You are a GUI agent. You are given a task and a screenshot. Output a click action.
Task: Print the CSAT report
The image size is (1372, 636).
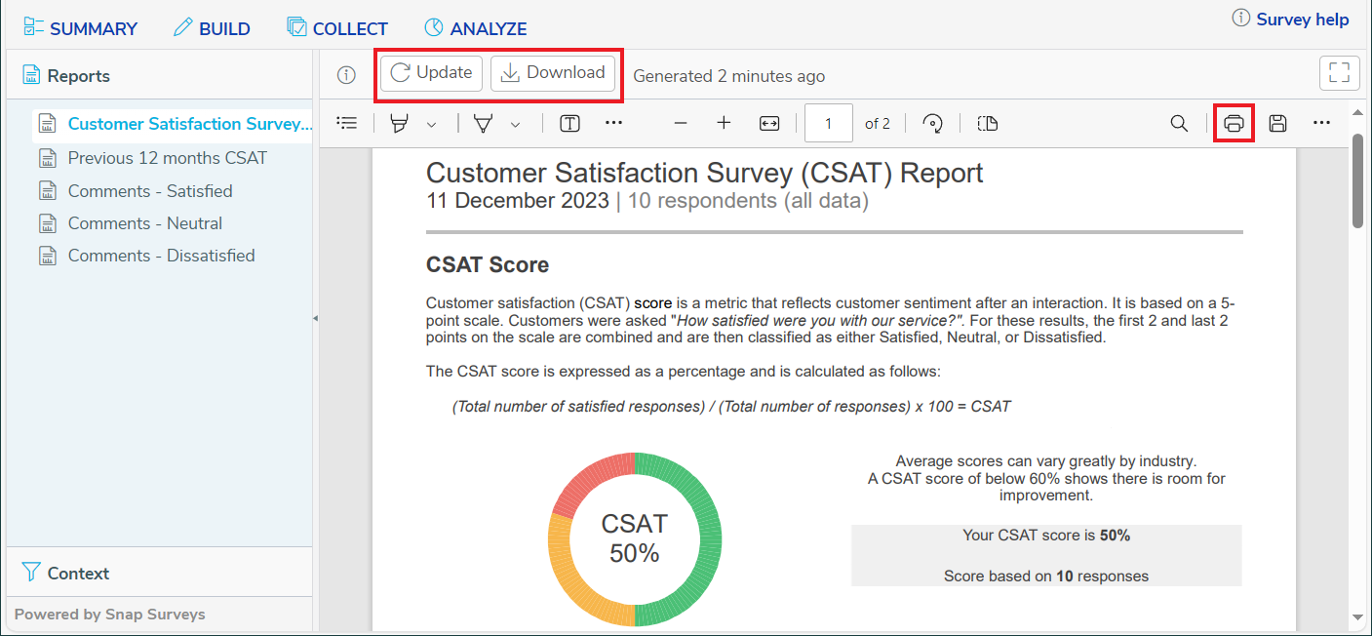click(x=1234, y=123)
